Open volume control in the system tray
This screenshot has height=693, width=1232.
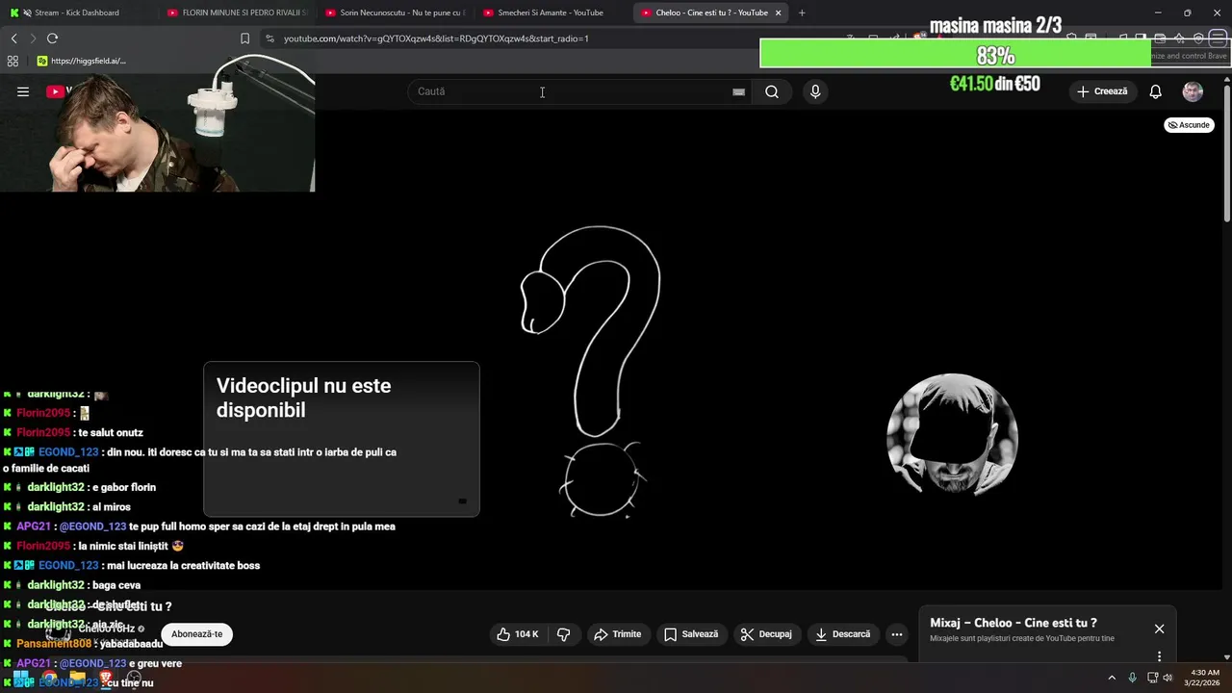click(x=1168, y=678)
